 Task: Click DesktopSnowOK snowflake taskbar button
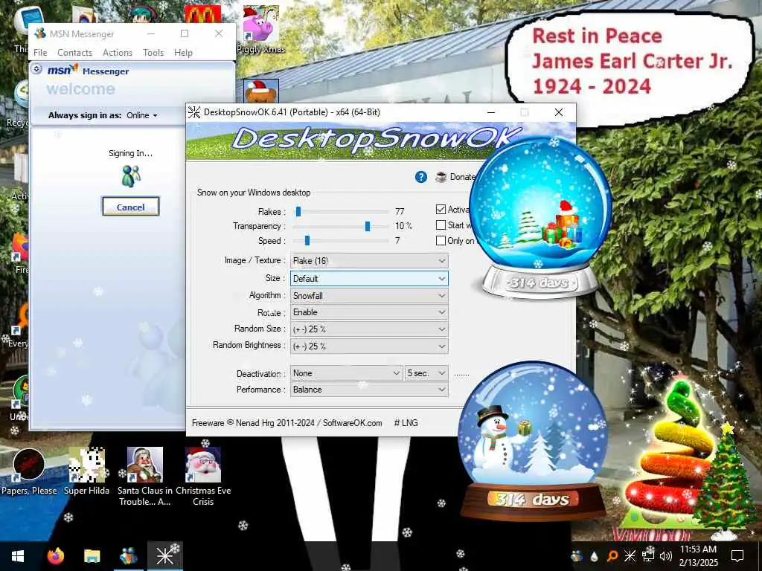pos(164,556)
